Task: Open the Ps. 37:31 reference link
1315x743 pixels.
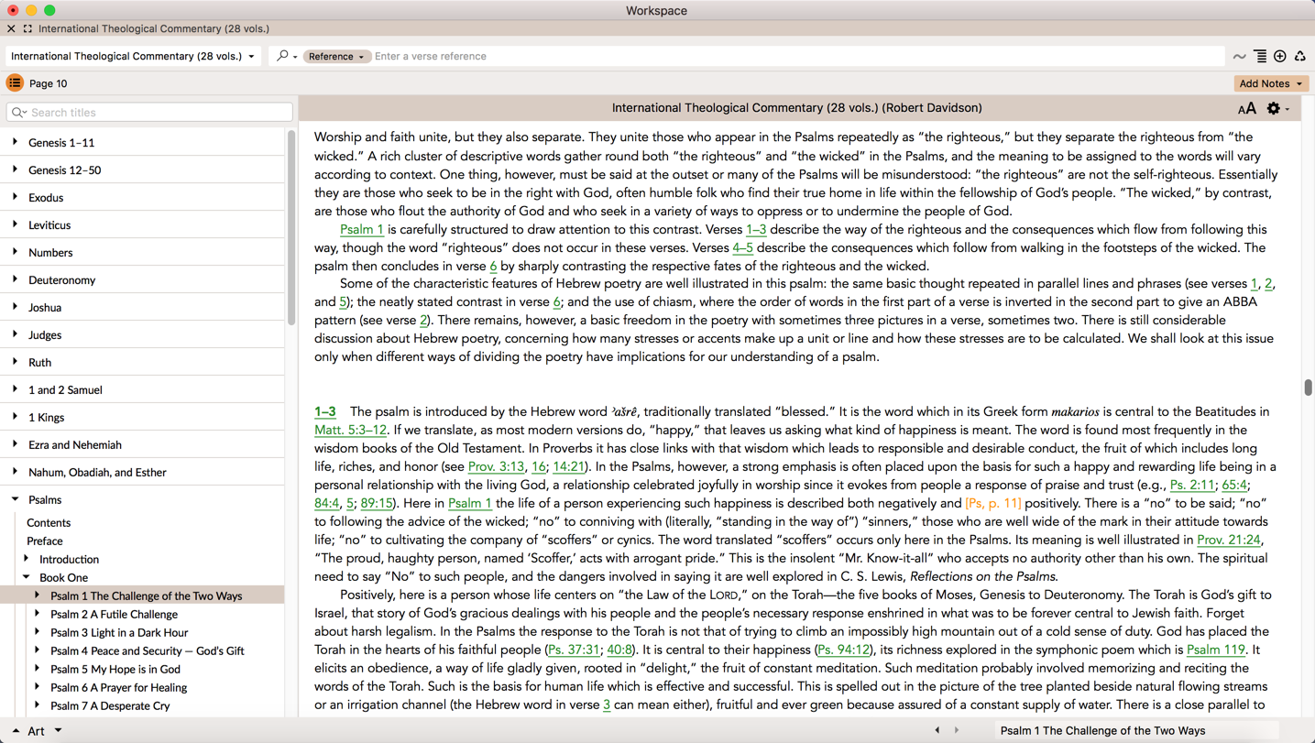Action: click(574, 650)
